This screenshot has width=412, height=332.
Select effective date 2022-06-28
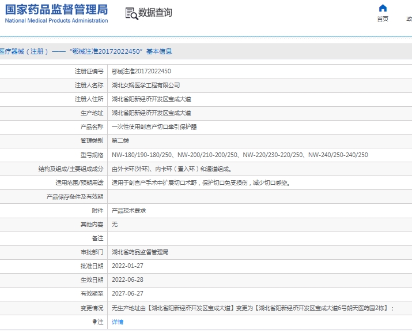click(127, 279)
